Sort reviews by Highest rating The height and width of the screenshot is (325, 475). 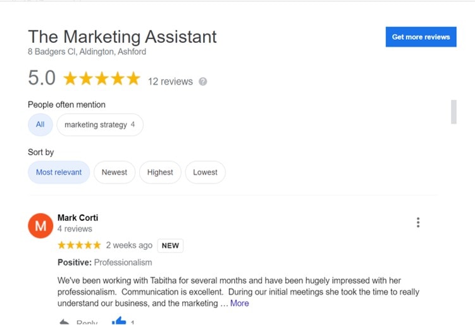160,172
